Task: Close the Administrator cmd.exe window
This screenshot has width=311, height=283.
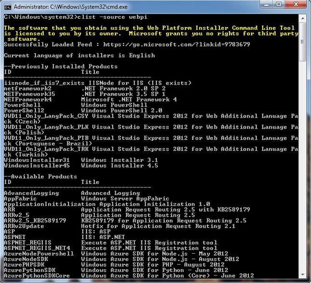Action: [x=296, y=4]
